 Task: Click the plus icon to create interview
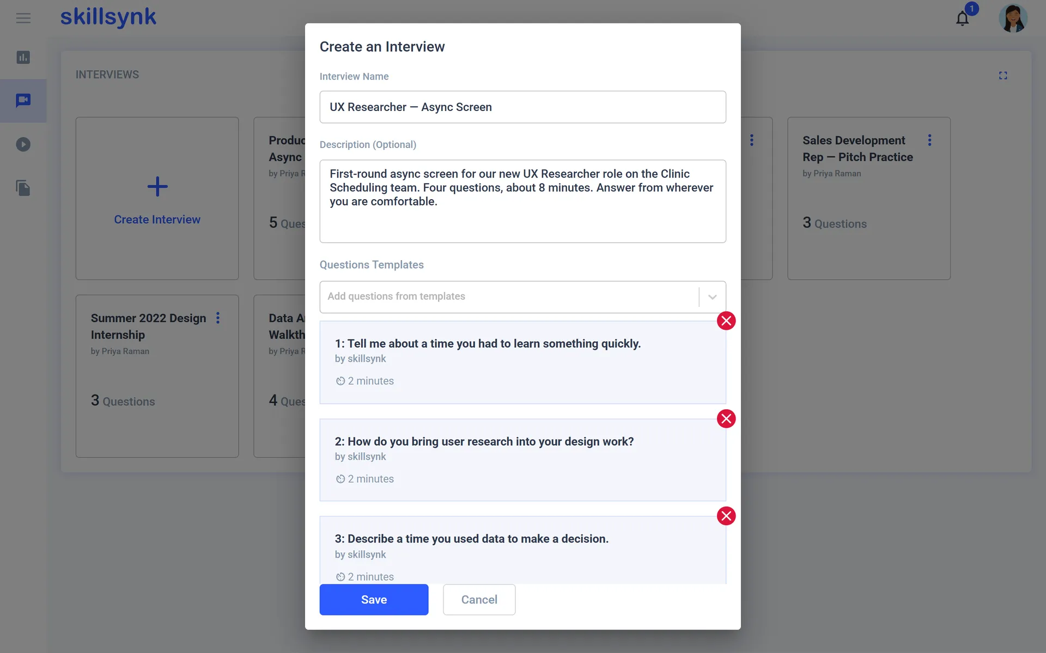tap(157, 187)
